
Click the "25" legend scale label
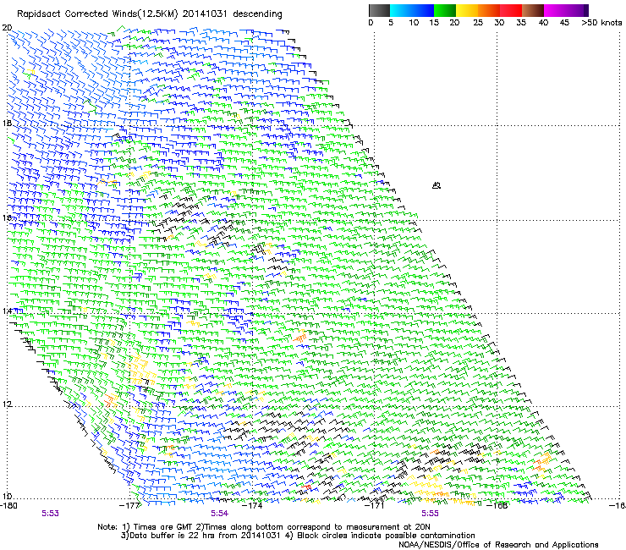[478, 23]
